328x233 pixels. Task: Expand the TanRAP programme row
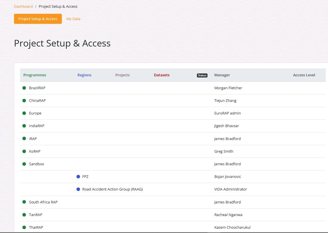click(35, 215)
